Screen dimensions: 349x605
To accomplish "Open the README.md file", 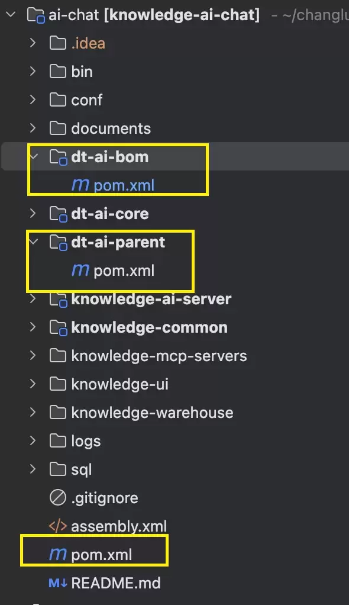I will [x=116, y=583].
